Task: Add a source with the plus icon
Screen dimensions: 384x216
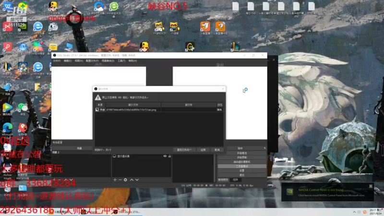Action: pos(115,180)
